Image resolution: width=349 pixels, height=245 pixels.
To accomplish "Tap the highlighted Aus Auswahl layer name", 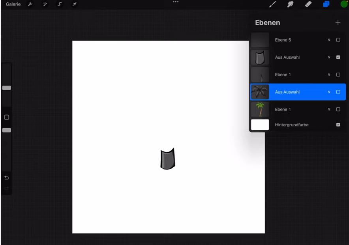I will [287, 92].
